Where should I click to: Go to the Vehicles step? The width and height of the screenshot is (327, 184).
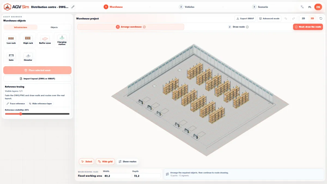pyautogui.click(x=187, y=7)
